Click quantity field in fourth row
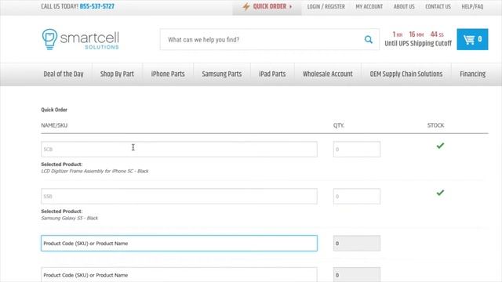Screen dimensions: 502x282 point(357,275)
